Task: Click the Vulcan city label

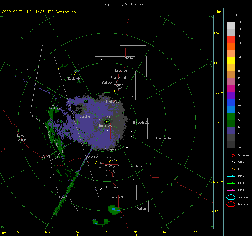Action: 142,208
